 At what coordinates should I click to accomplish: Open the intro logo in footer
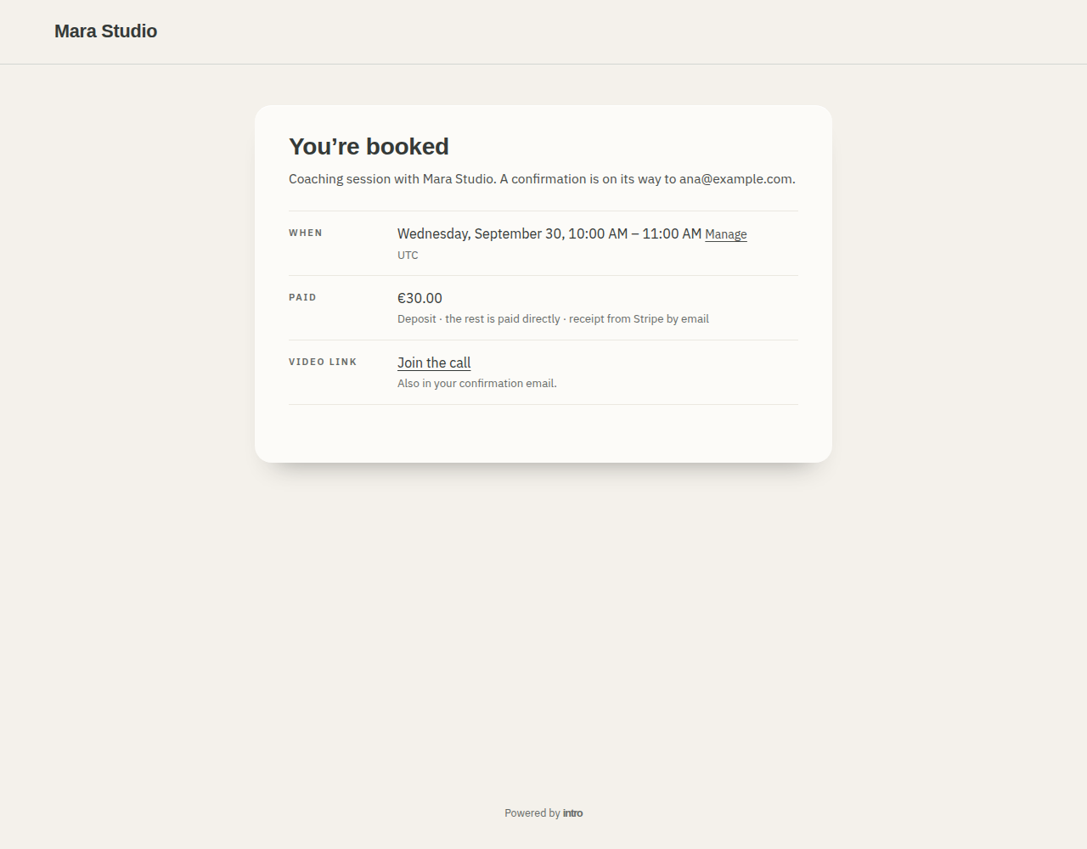coord(573,813)
